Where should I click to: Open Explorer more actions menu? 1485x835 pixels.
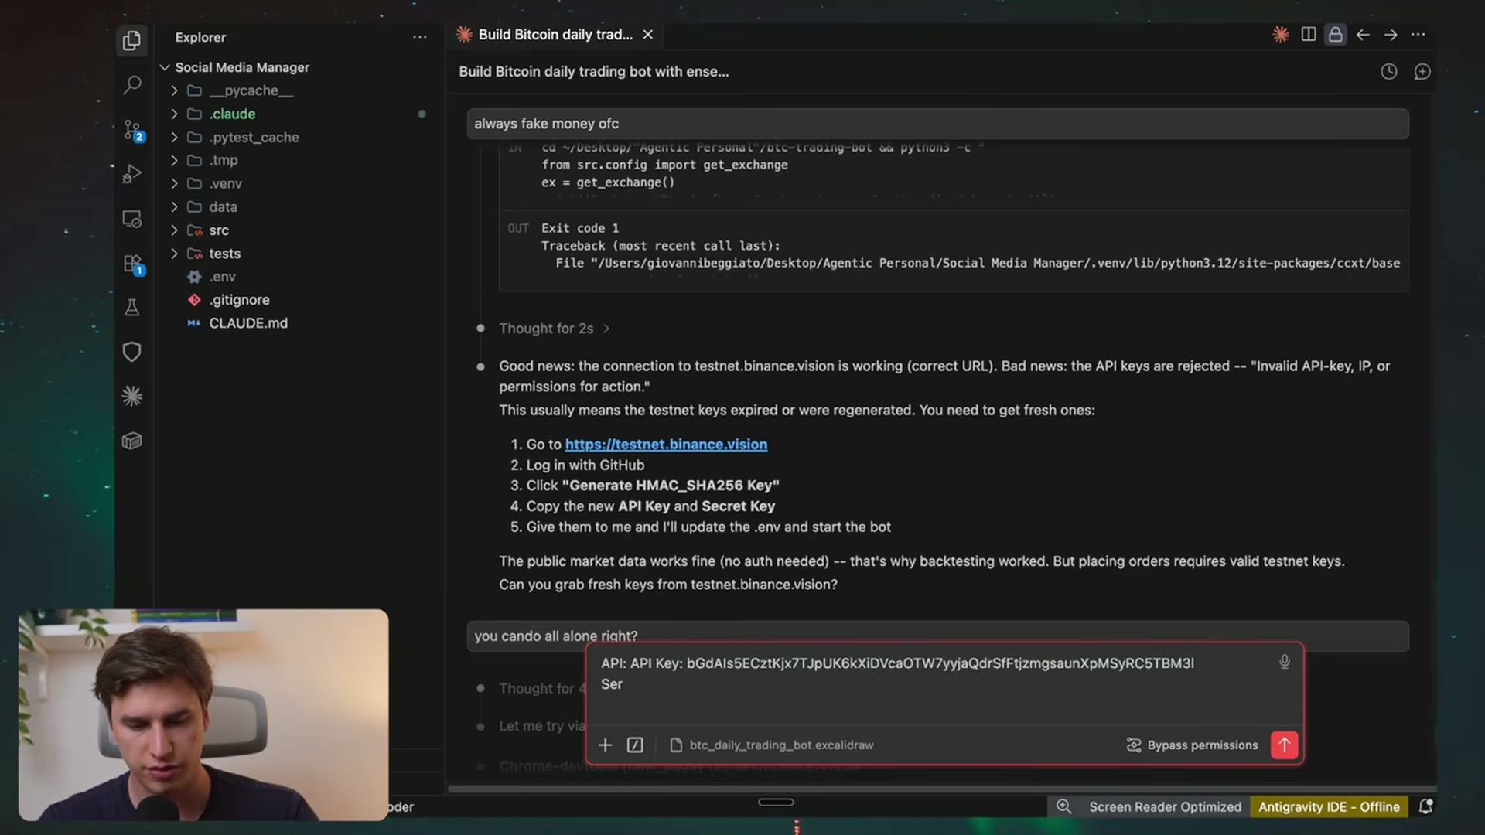[419, 37]
